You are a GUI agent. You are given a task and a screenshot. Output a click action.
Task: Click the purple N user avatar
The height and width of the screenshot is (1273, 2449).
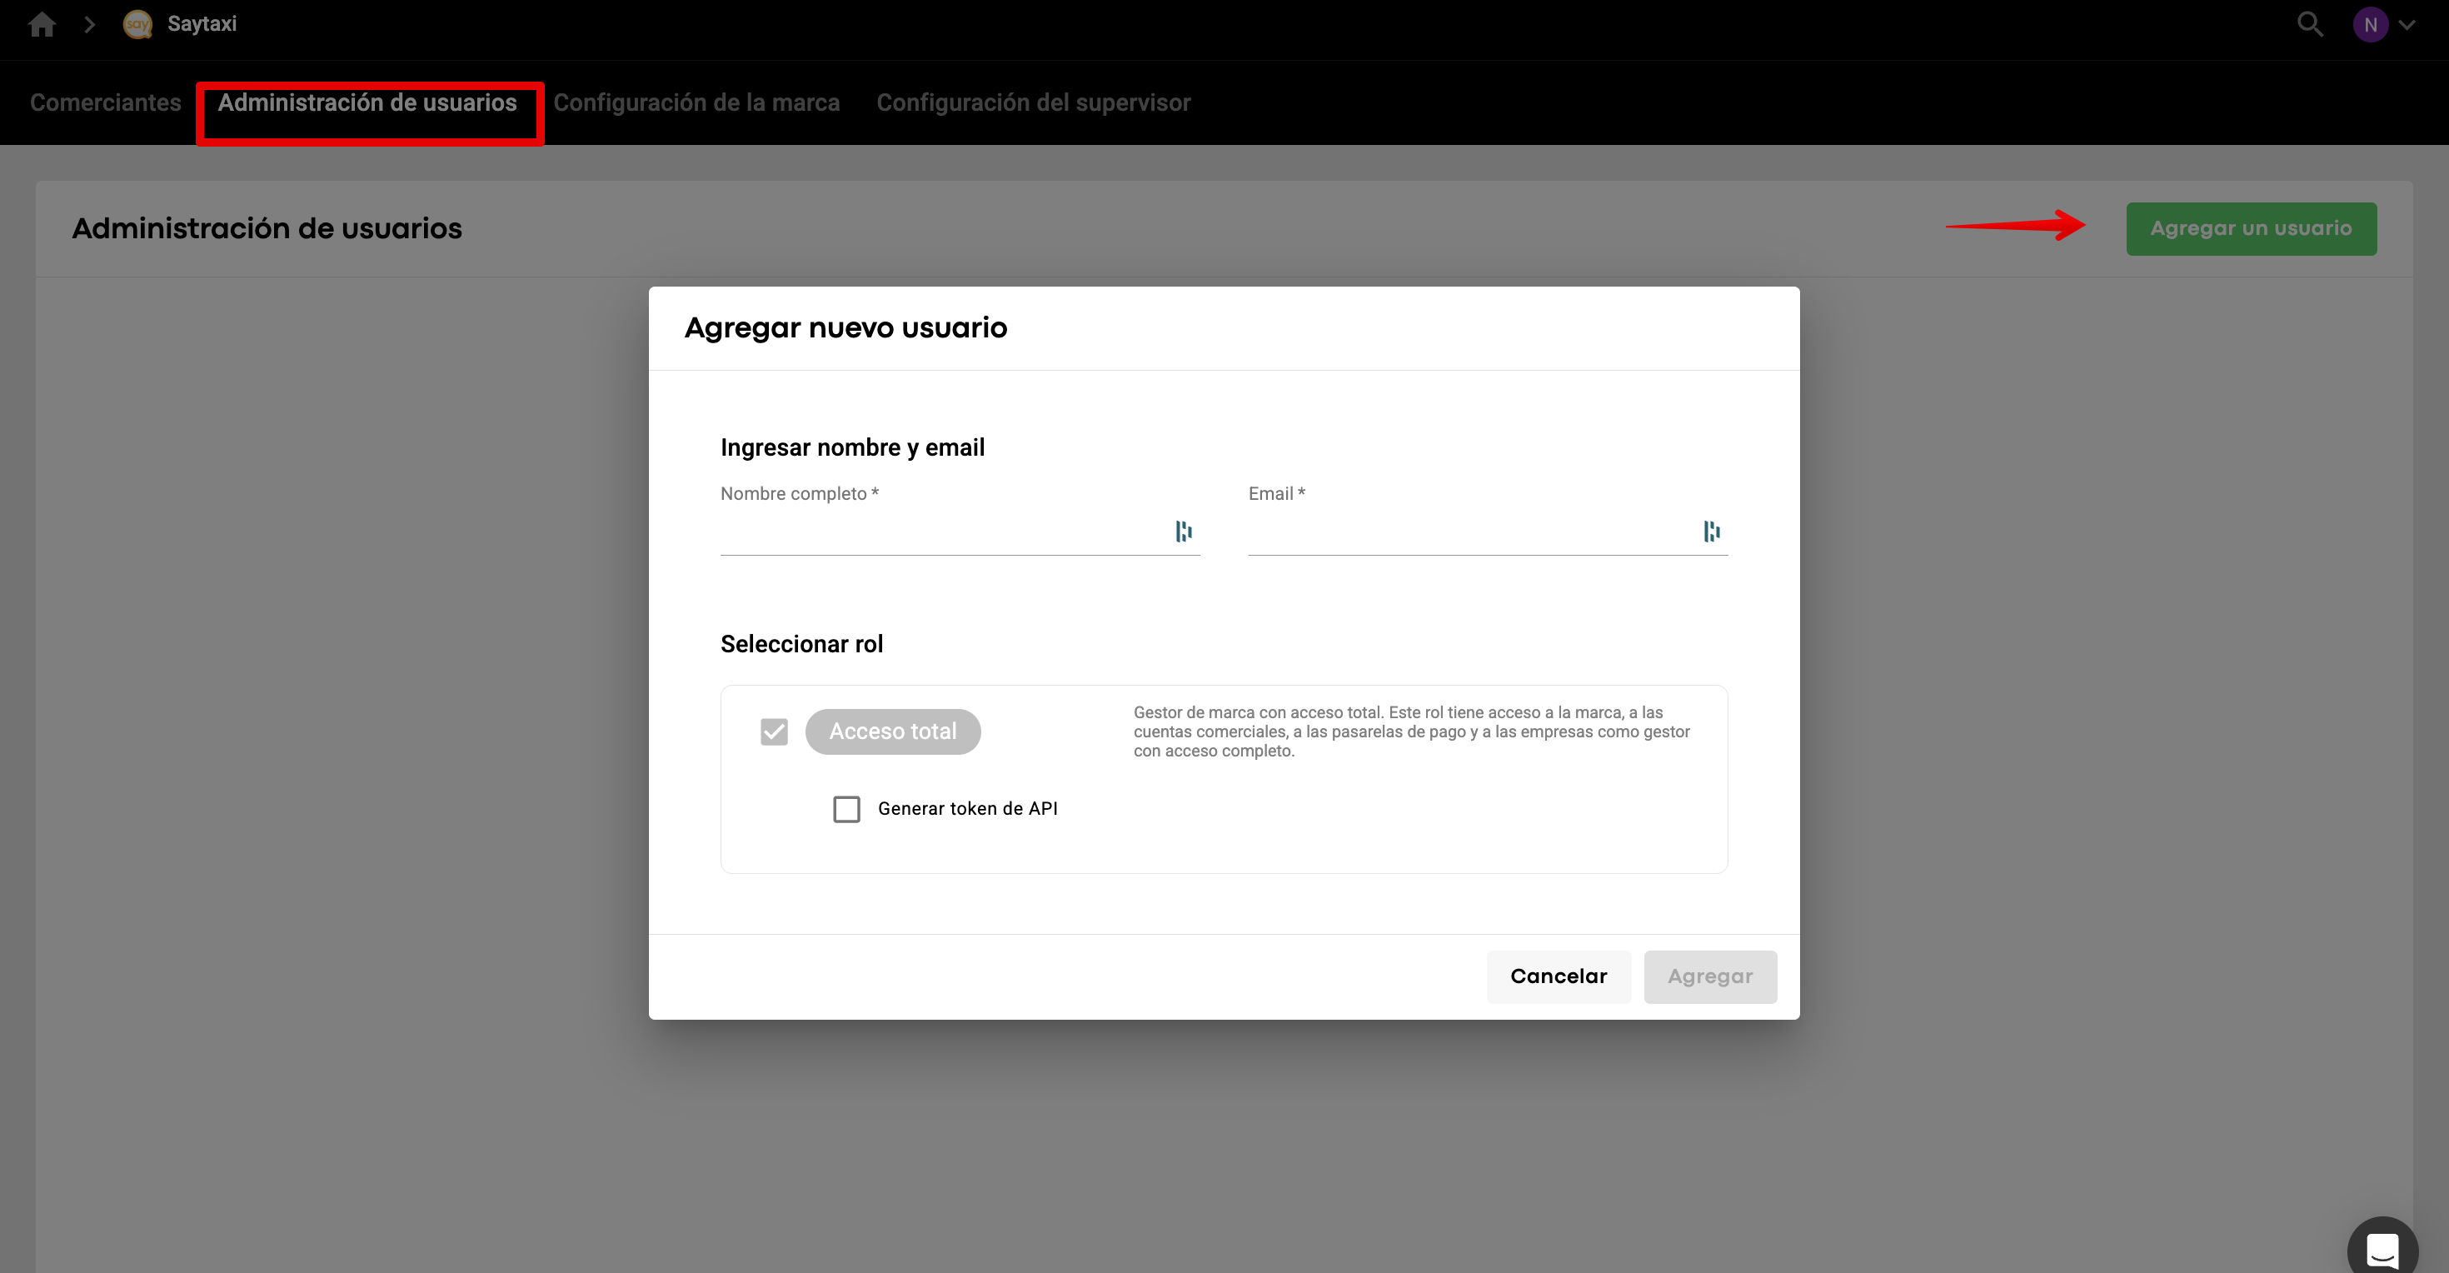click(2370, 25)
